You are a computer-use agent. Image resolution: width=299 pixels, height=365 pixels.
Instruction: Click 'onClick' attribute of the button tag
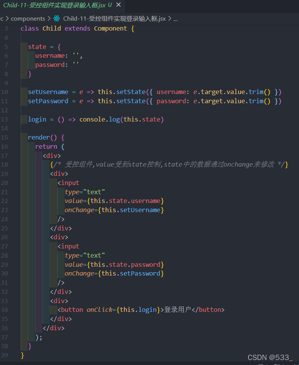99,310
